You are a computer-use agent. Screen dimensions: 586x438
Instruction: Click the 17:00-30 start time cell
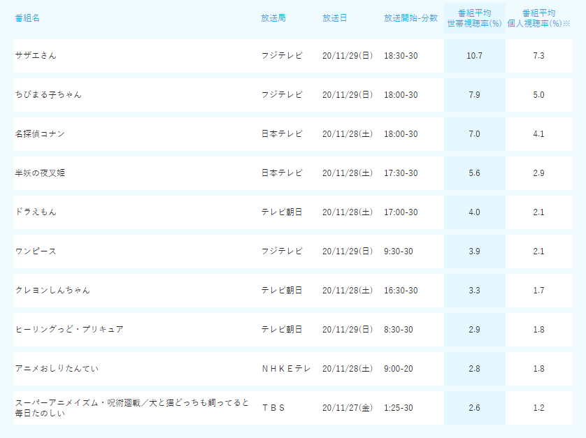pyautogui.click(x=401, y=212)
